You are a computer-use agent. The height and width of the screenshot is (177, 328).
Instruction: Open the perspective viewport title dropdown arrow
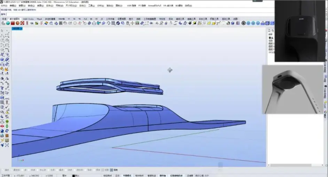point(21,28)
